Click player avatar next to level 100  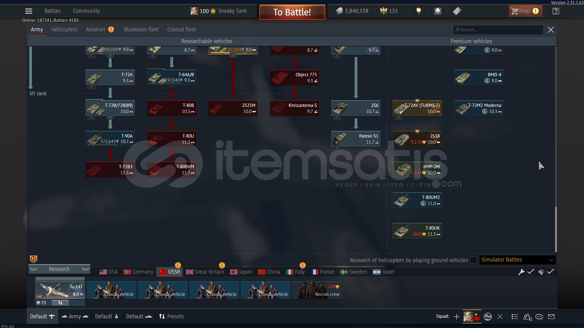click(194, 11)
